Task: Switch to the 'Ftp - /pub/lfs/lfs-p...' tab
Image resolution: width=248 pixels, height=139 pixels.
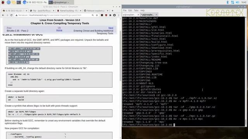Action: (42, 10)
